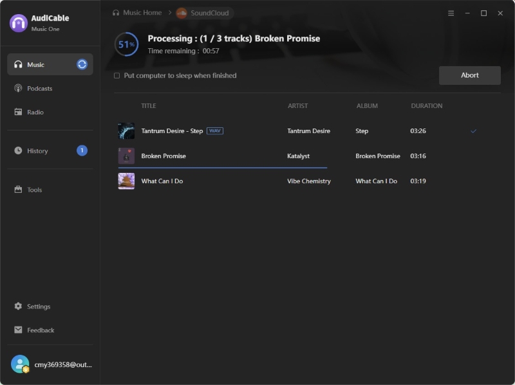Maximize the AudiCable window
Viewport: 515px width, 385px height.
click(484, 13)
